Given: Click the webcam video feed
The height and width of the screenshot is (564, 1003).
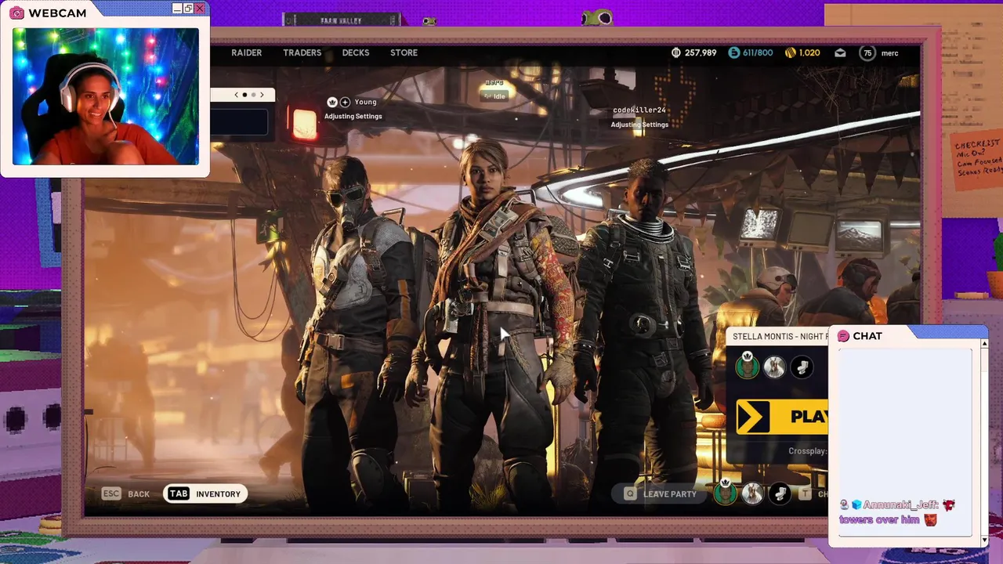Looking at the screenshot, I should (x=105, y=96).
